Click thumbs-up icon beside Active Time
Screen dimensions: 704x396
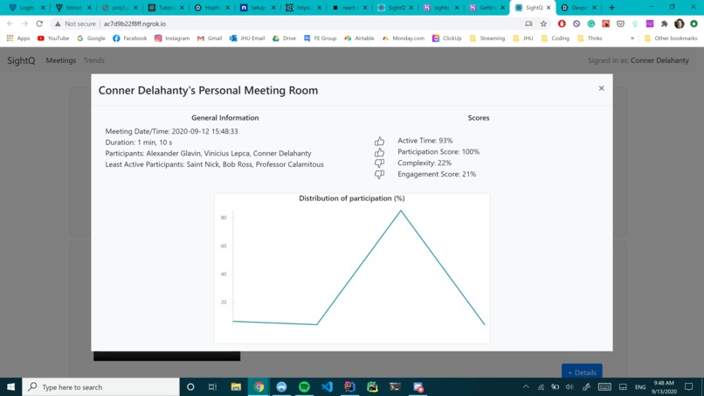[379, 141]
